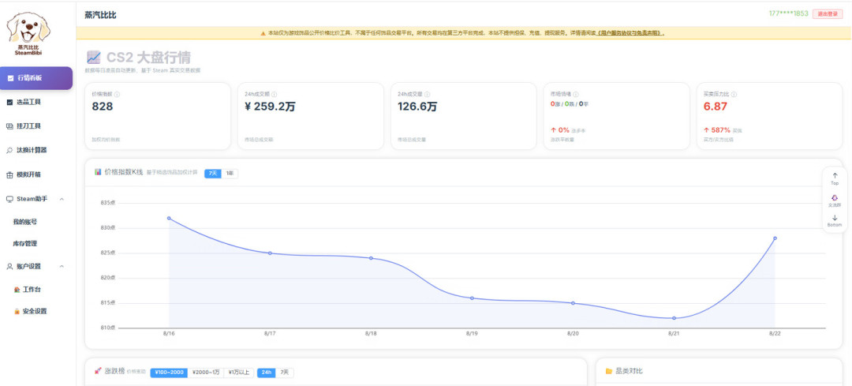Click the 退出登录 logout button

click(828, 14)
